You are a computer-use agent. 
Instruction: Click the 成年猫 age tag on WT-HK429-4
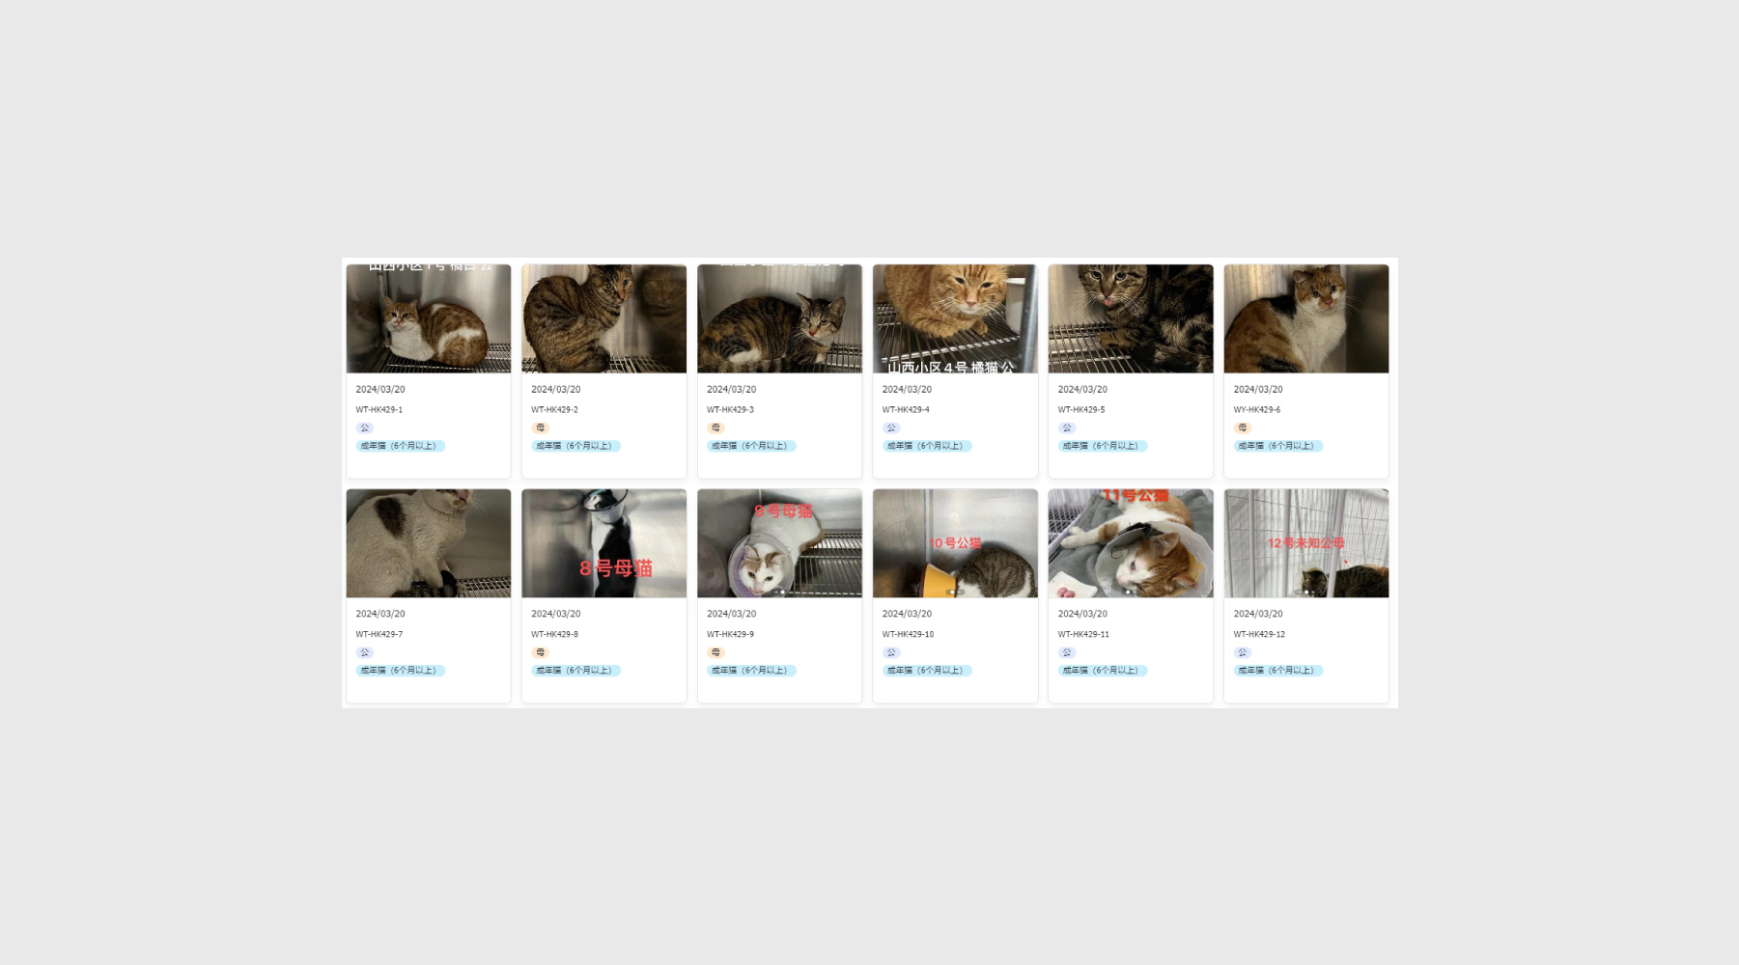coord(926,446)
